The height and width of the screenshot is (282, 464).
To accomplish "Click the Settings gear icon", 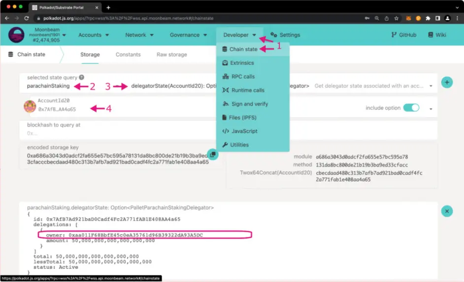I will [x=274, y=35].
